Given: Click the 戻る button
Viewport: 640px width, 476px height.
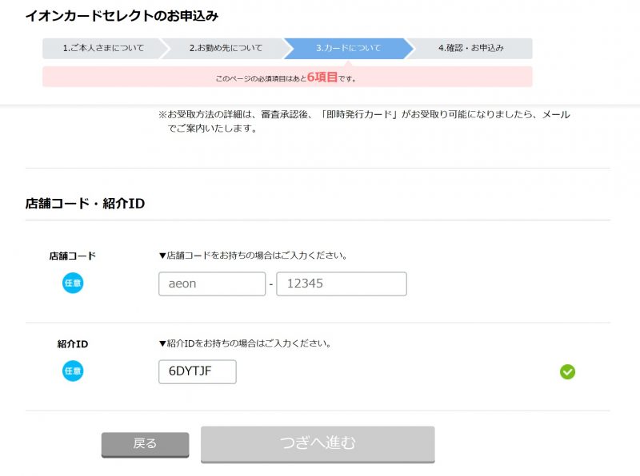Looking at the screenshot, I should tap(145, 444).
